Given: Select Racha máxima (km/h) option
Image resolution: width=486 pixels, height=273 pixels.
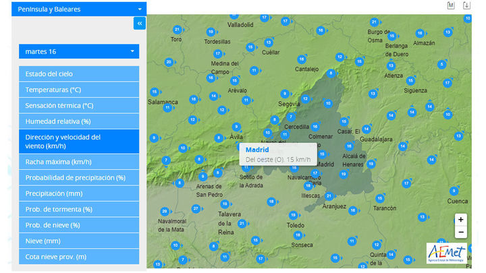Looking at the screenshot, I should (79, 162).
